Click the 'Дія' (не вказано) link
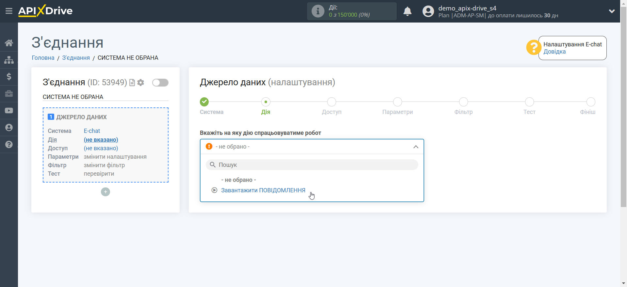This screenshot has height=287, width=627. 101,140
